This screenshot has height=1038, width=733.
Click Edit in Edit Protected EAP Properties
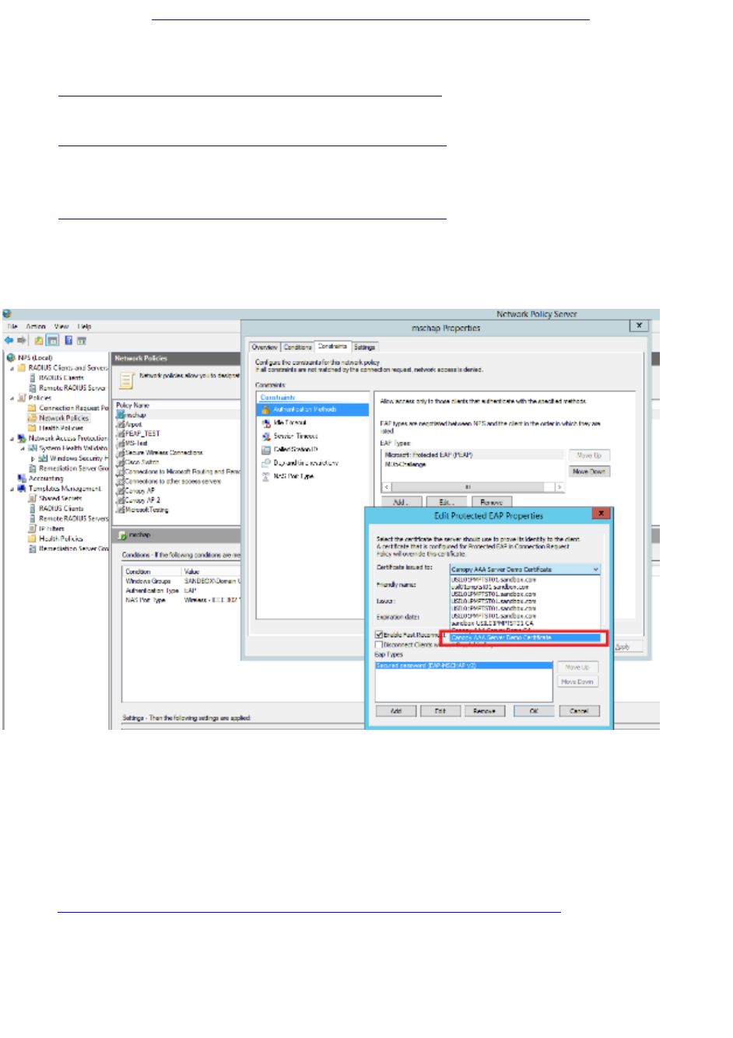coord(440,711)
